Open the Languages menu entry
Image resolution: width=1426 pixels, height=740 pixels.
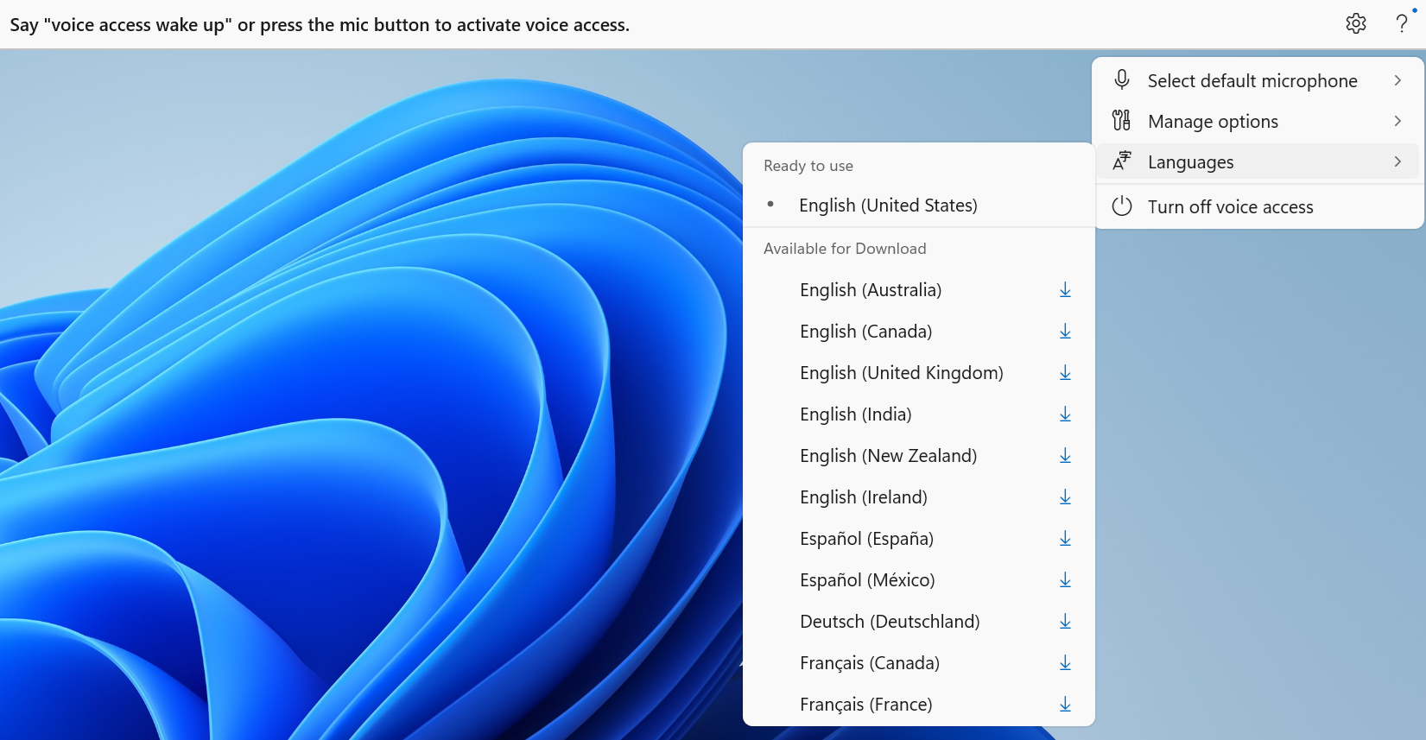[x=1259, y=161]
